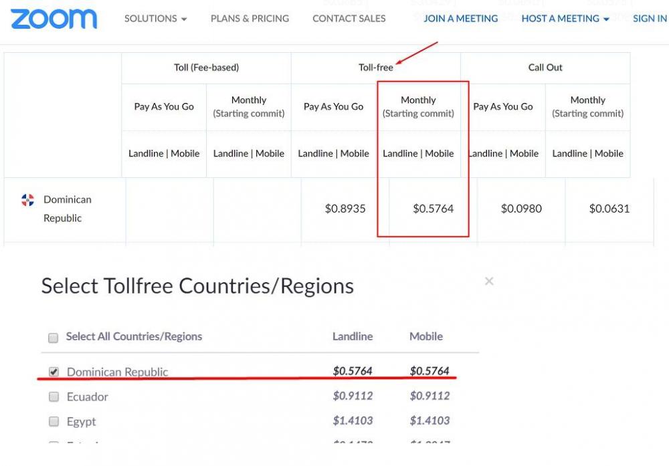Uncheck the Dominican Republic checkbox
The width and height of the screenshot is (669, 466).
click(54, 372)
